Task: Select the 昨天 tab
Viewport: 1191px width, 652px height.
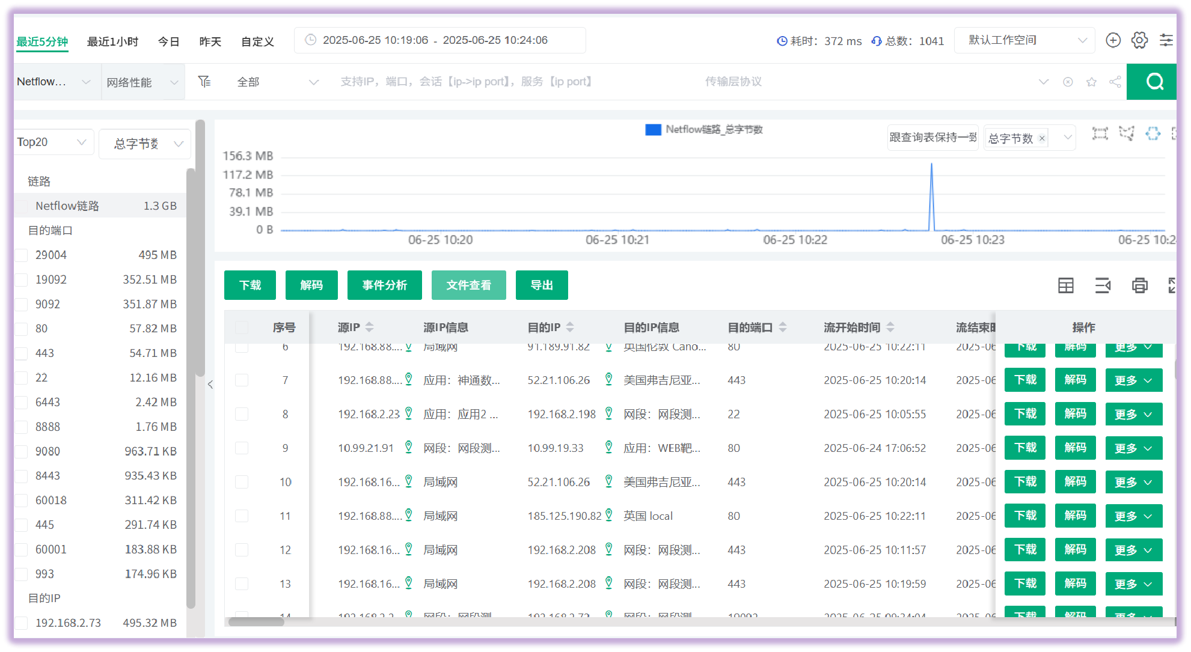Action: [x=210, y=41]
